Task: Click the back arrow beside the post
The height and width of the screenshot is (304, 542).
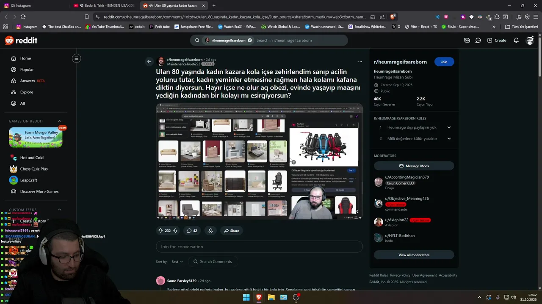Action: [x=149, y=62]
